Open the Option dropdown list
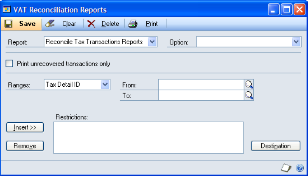 coord(296,42)
